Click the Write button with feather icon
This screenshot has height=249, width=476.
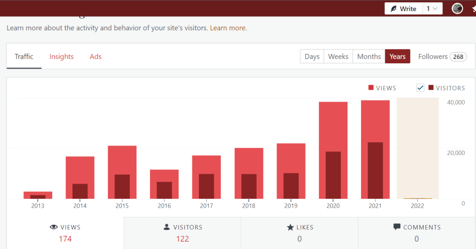pos(403,9)
